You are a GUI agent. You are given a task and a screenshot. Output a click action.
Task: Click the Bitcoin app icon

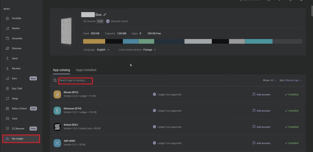(57, 95)
